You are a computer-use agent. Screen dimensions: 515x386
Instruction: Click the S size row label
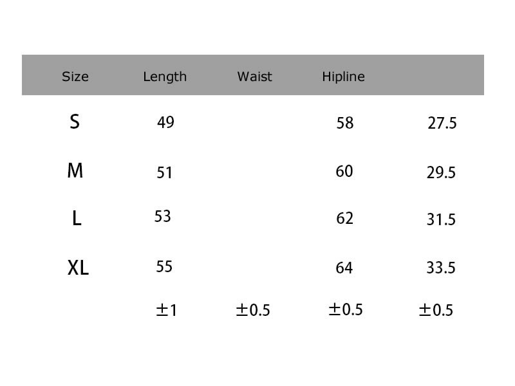75,122
